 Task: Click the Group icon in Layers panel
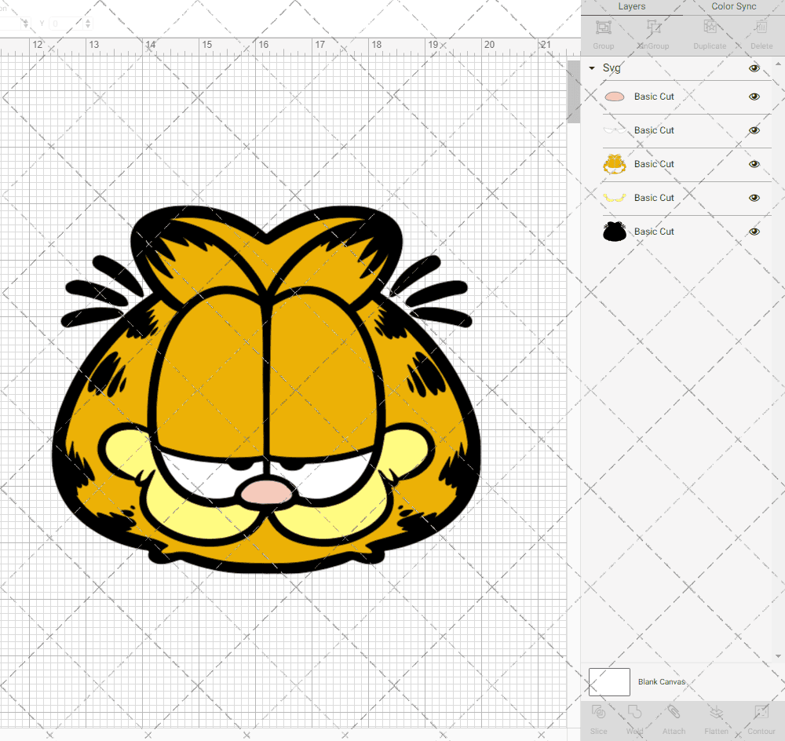pyautogui.click(x=603, y=27)
